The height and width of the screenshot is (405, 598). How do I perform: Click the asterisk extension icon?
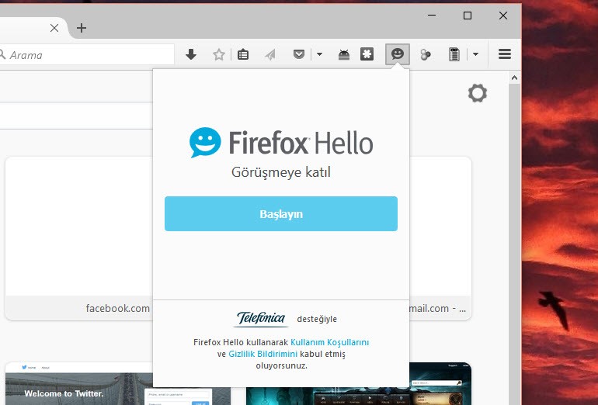(x=367, y=54)
